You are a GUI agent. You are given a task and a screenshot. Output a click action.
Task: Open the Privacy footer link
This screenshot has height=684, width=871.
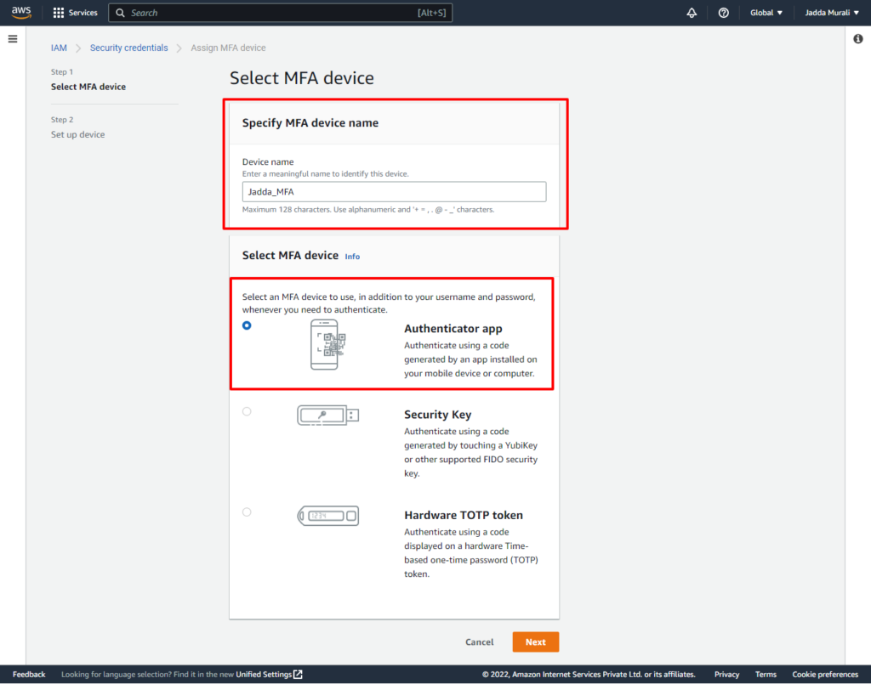click(x=726, y=675)
